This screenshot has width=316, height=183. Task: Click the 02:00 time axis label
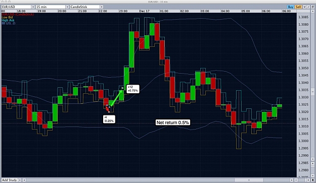pos(184,11)
